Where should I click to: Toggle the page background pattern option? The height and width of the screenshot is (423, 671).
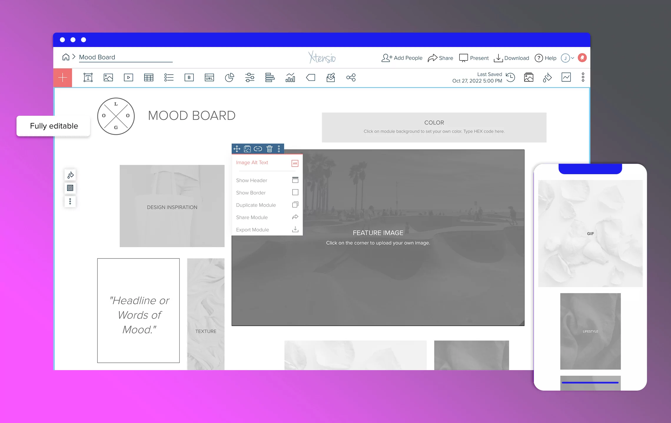[70, 188]
